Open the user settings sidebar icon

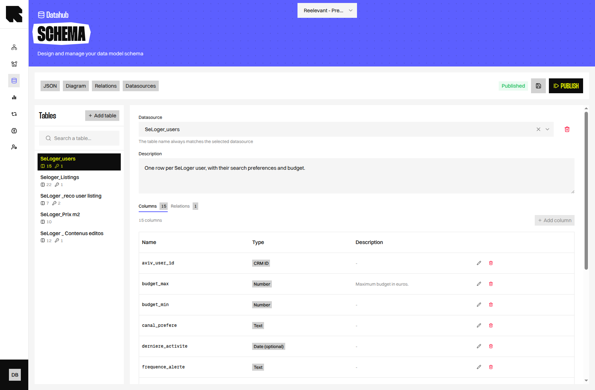[x=14, y=147]
